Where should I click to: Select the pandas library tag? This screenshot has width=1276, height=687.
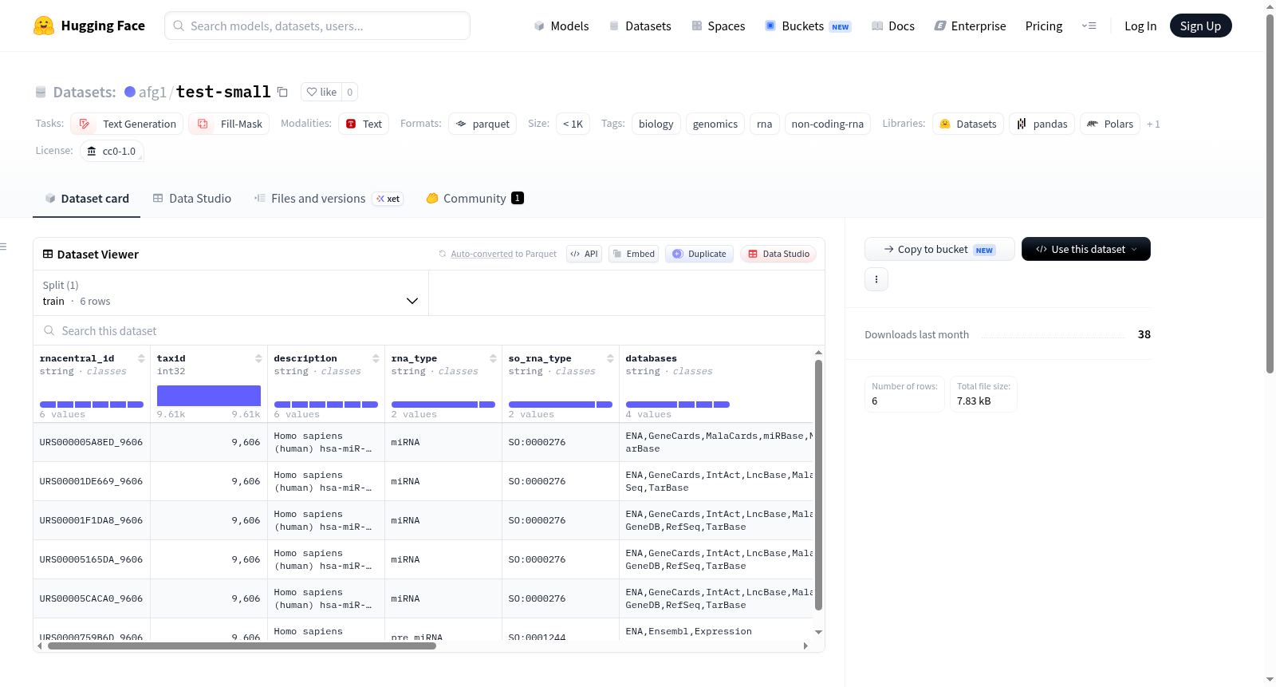tap(1042, 124)
